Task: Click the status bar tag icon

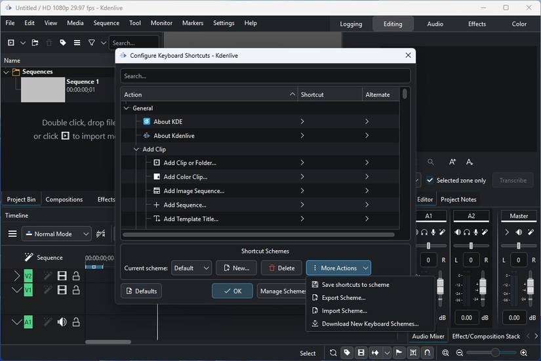Action: tap(347, 352)
